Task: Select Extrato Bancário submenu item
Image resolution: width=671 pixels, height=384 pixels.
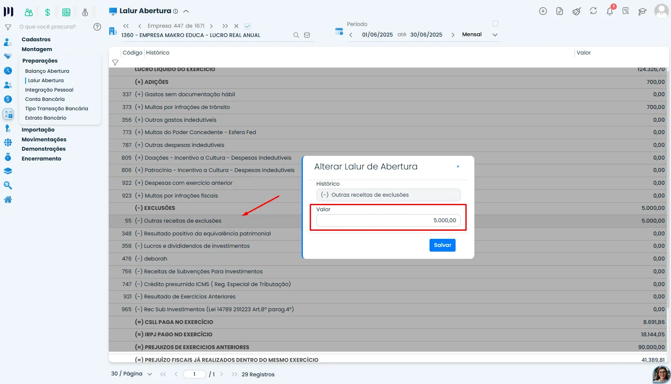Action: click(x=46, y=118)
